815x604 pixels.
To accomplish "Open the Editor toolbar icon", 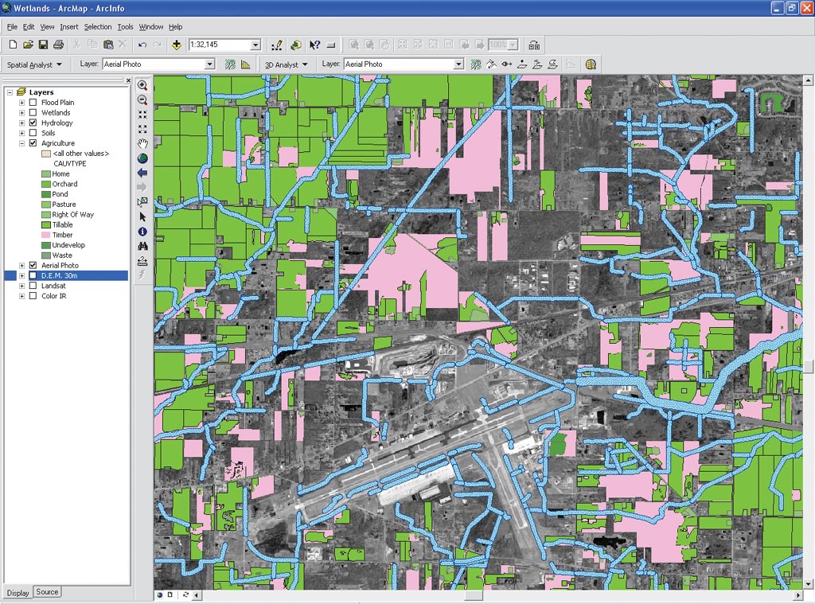I will tap(276, 45).
